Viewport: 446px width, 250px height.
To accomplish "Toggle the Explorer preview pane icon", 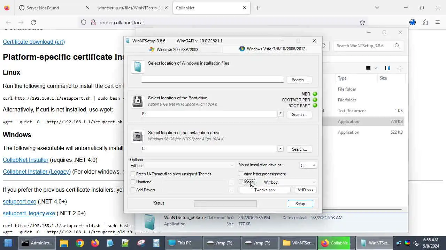I will click(x=387, y=68).
